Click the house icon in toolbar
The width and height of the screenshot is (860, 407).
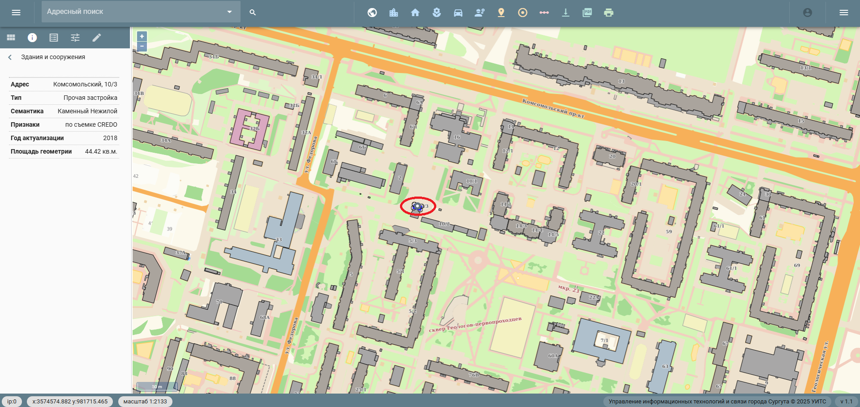click(415, 13)
